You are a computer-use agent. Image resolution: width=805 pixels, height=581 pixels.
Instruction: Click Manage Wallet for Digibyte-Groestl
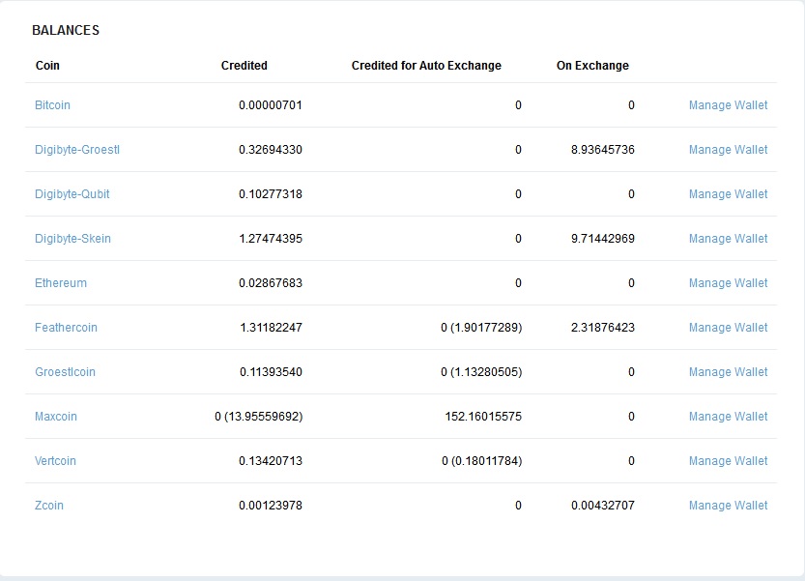tap(728, 150)
